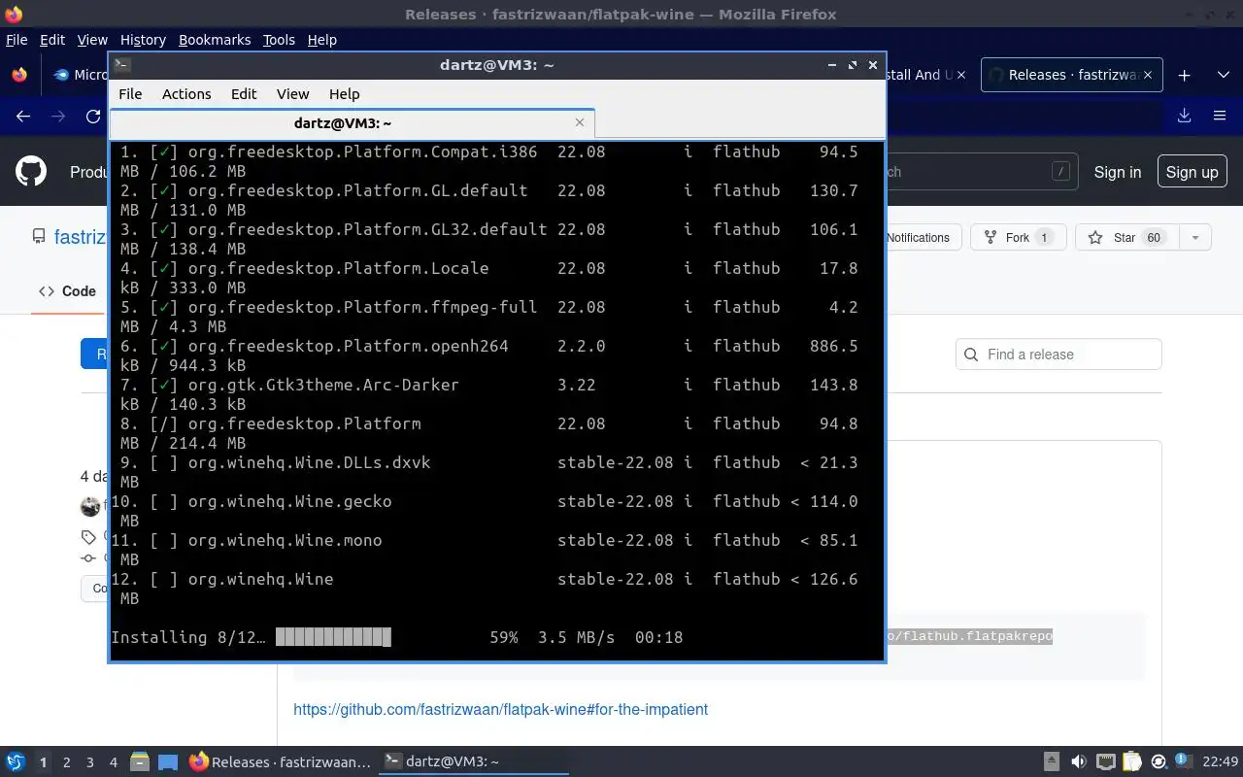Open Firefox View menu

pyautogui.click(x=92, y=40)
